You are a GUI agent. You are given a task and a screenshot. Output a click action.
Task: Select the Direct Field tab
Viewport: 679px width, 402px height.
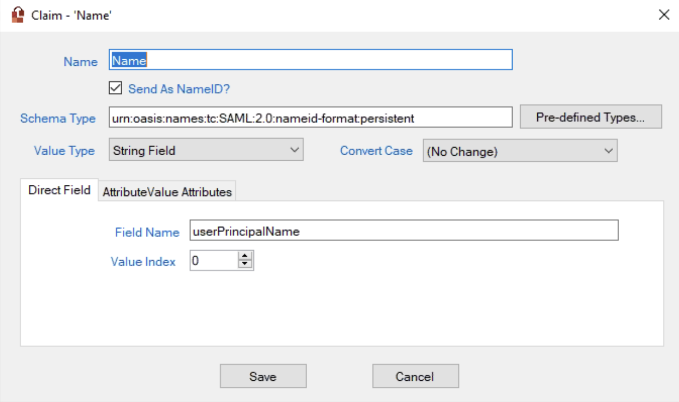(59, 189)
